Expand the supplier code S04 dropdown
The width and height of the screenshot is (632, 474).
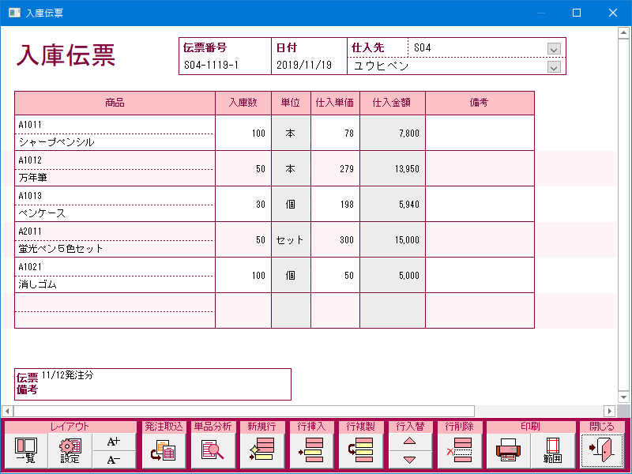(554, 48)
